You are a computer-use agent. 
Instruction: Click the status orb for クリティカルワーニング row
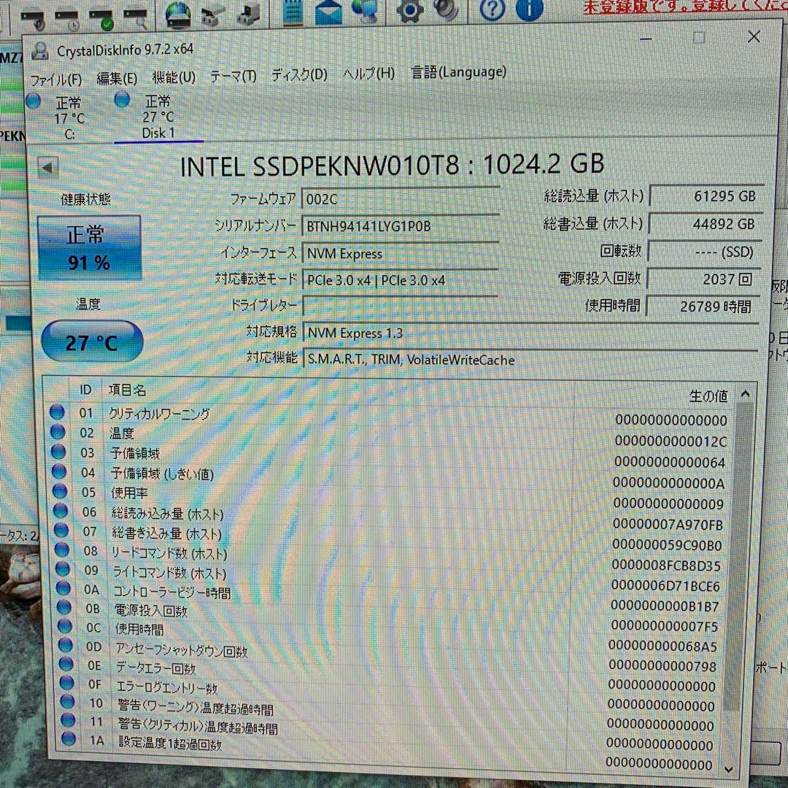57,412
